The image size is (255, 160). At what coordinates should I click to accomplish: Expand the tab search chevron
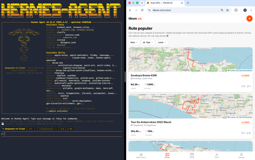142,3
